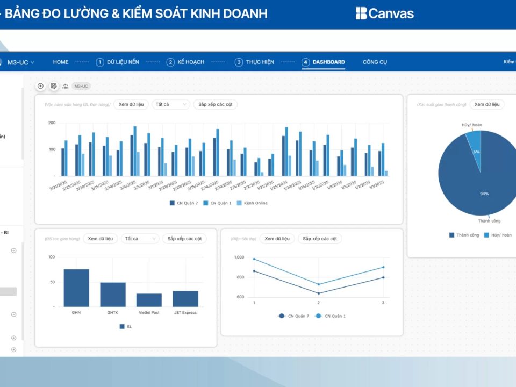Screen dimensions: 516x387
Task: Click the J&T Express bar in the chart
Action: click(x=185, y=299)
